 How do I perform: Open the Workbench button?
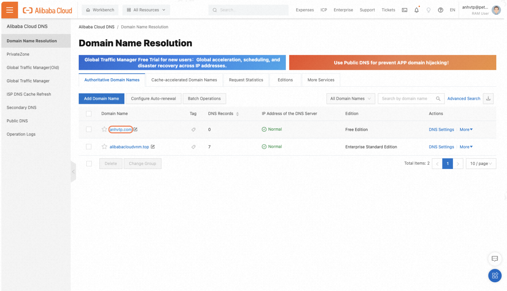tap(100, 10)
